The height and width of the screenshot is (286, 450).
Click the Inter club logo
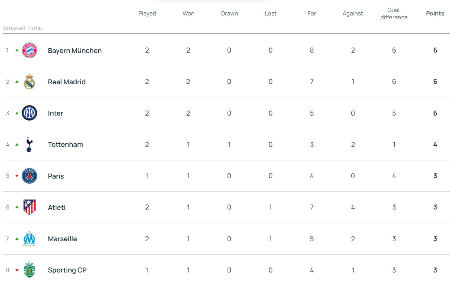29,113
